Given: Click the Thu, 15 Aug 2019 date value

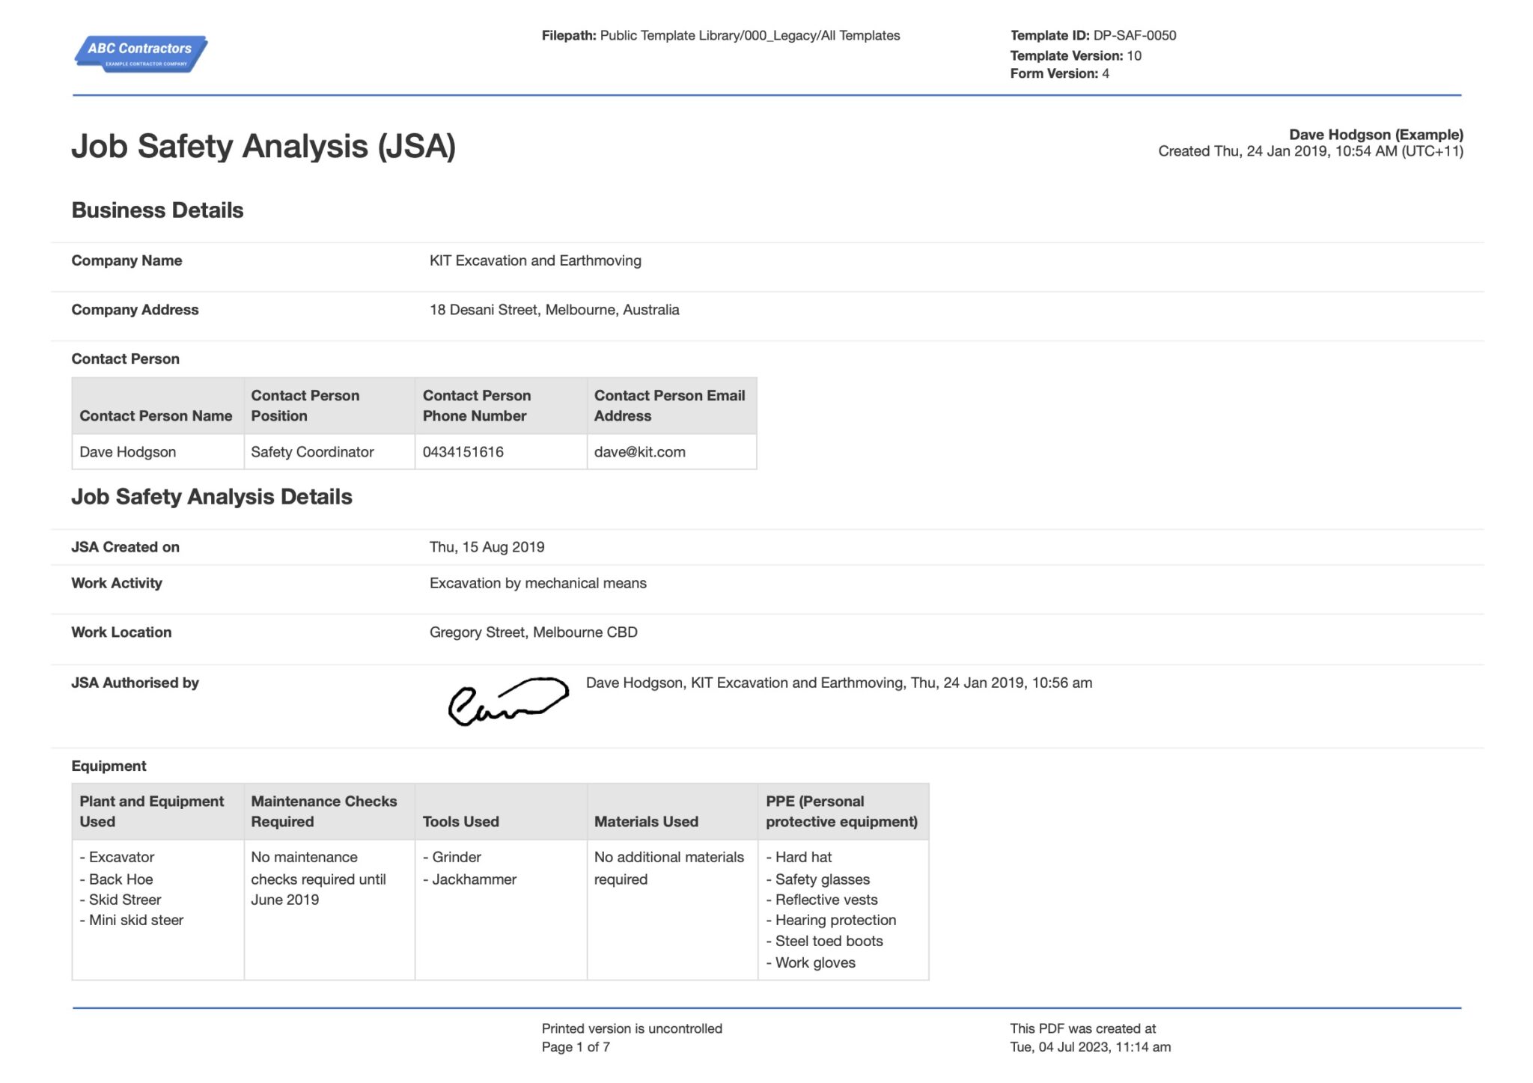Looking at the screenshot, I should coord(487,547).
